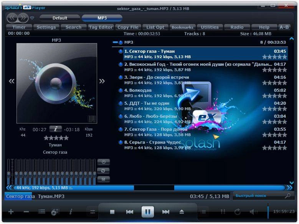The width and height of the screenshot is (299, 224).
Task: Collapse the MP3 playlist group
Action: pos(115,42)
